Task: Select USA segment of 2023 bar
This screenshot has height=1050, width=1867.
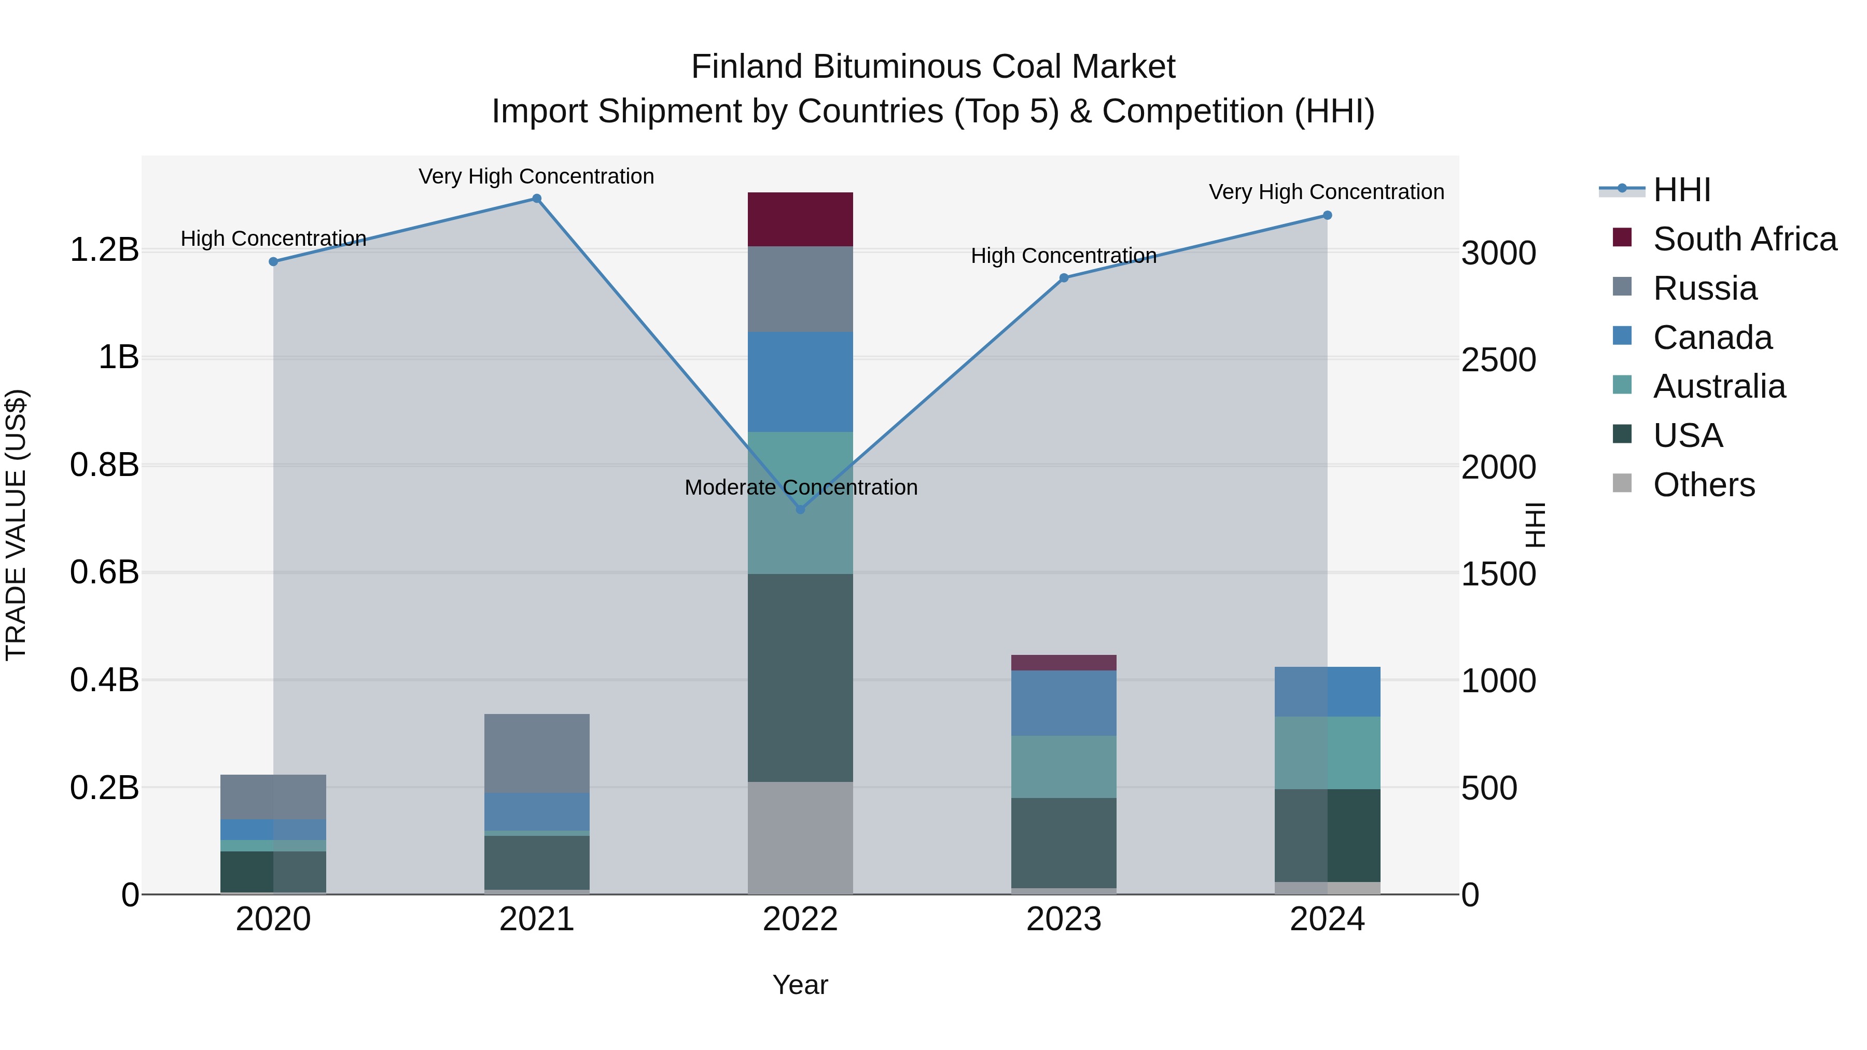Action: tap(1064, 843)
